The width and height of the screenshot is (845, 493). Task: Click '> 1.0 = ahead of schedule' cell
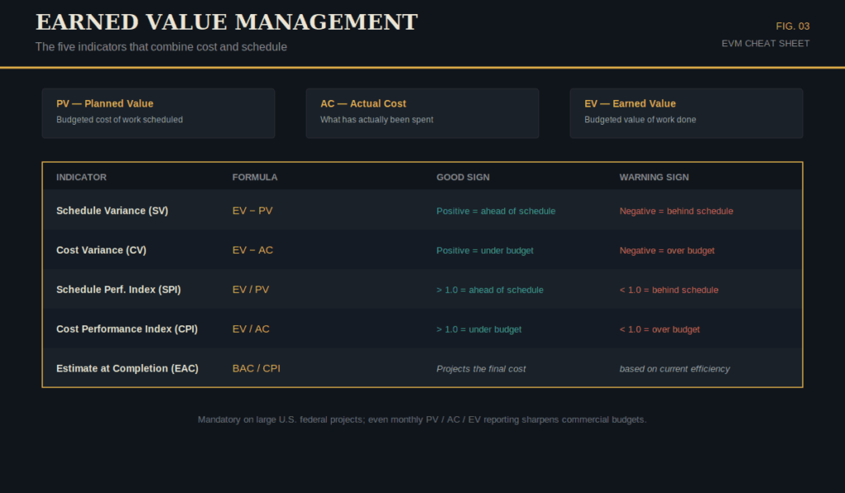pyautogui.click(x=490, y=290)
